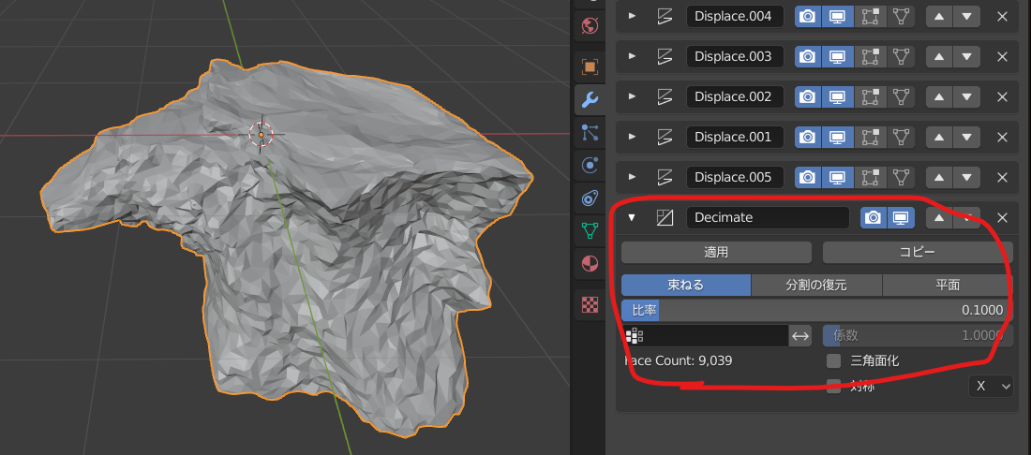Open the Object Constraints tab
The width and height of the screenshot is (1031, 455).
[590, 198]
